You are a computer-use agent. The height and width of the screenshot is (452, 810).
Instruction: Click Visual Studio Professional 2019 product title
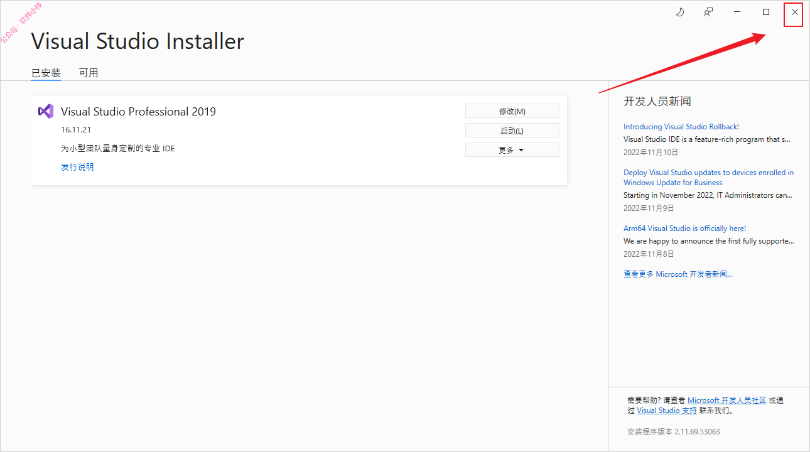tap(138, 112)
